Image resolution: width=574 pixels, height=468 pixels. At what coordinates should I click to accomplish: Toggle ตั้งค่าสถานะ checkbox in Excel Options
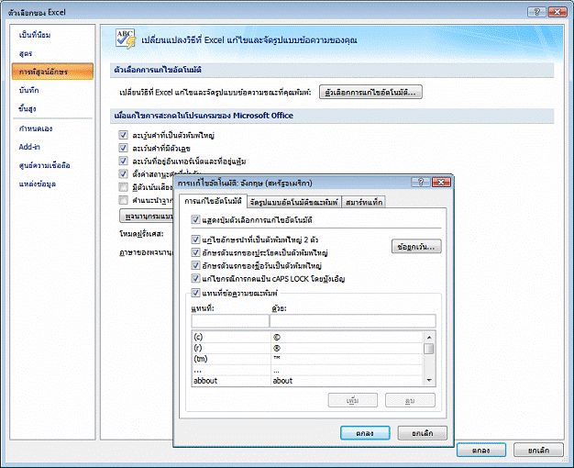click(124, 173)
